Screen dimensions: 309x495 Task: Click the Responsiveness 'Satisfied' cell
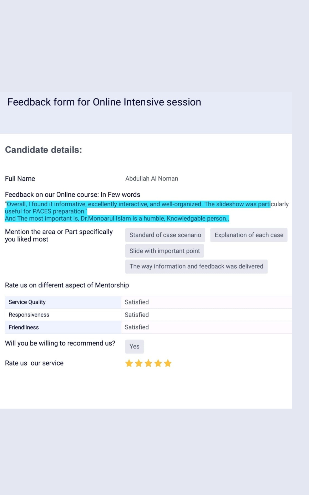click(x=206, y=315)
